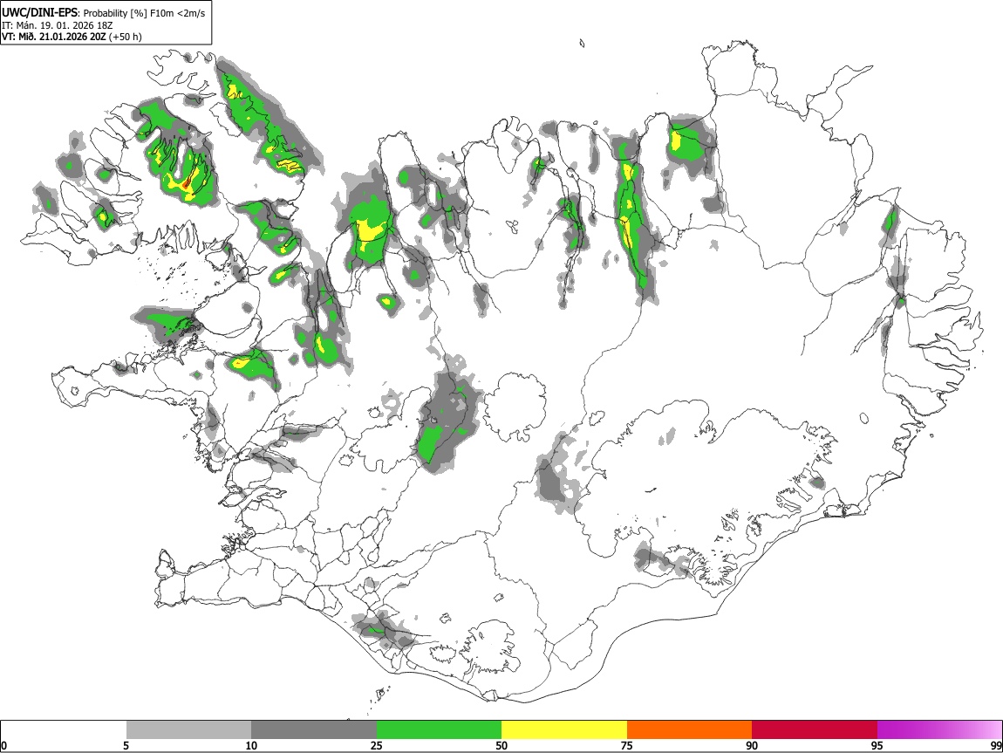Image resolution: width=1003 pixels, height=753 pixels.
Task: Click the yellow 50-75% legend swatch
Action: click(564, 730)
